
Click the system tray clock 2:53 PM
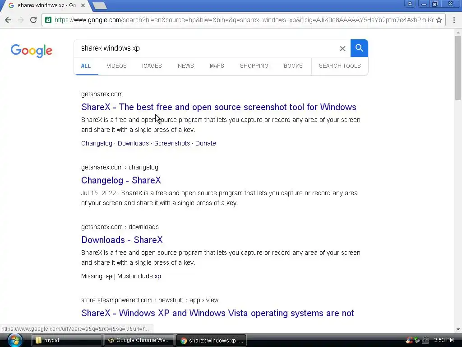(444, 340)
